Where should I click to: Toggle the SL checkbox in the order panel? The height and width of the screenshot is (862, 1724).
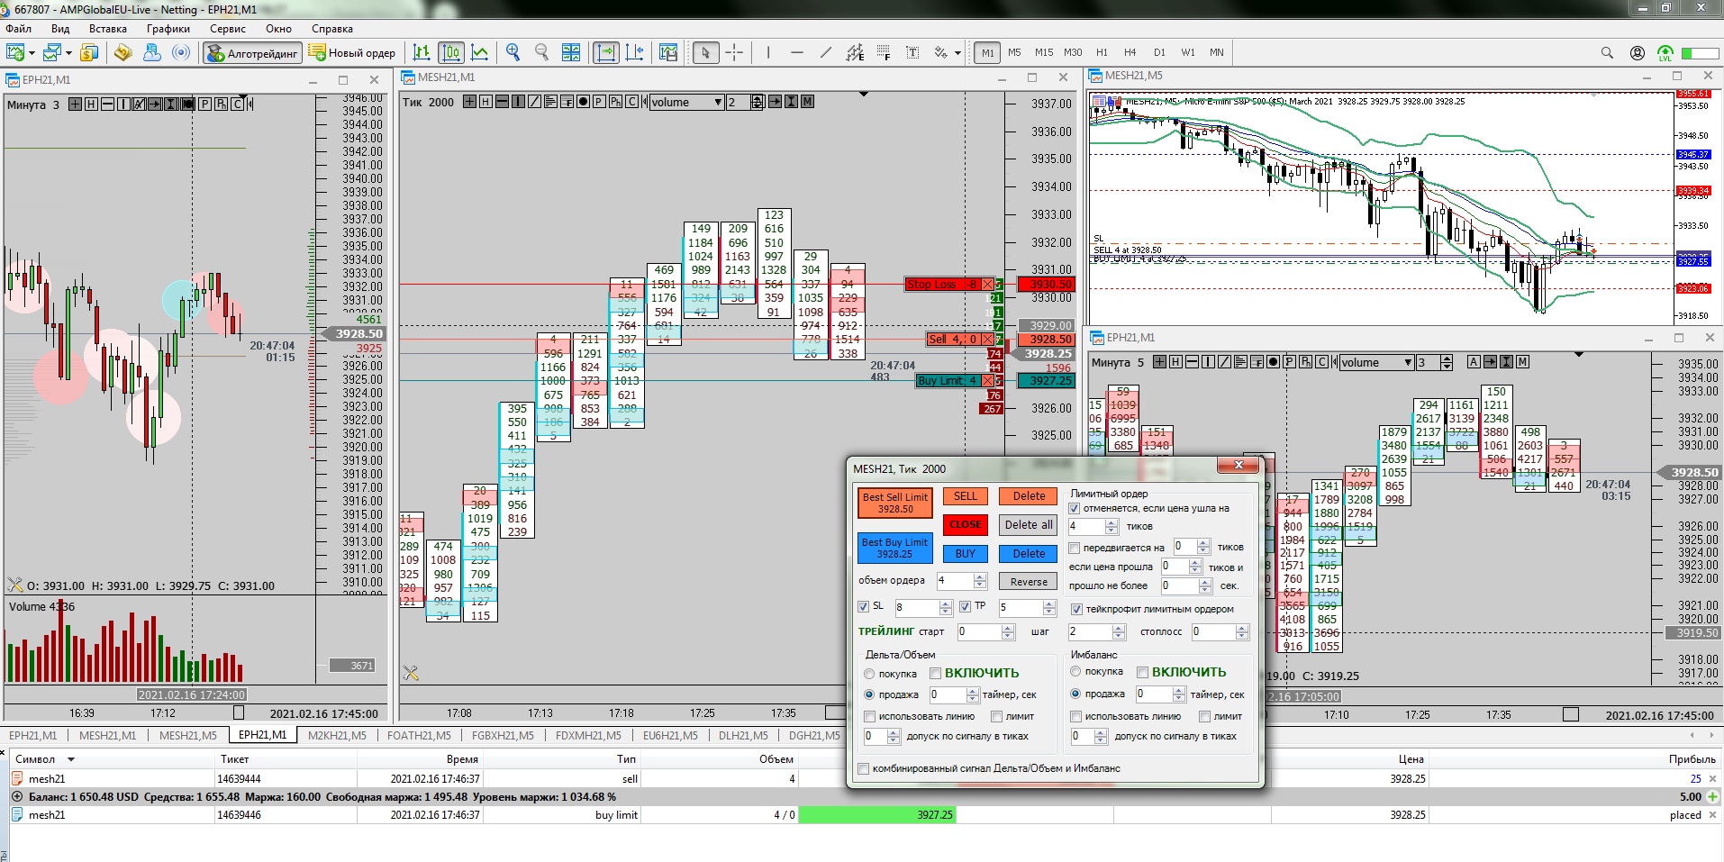pos(864,606)
